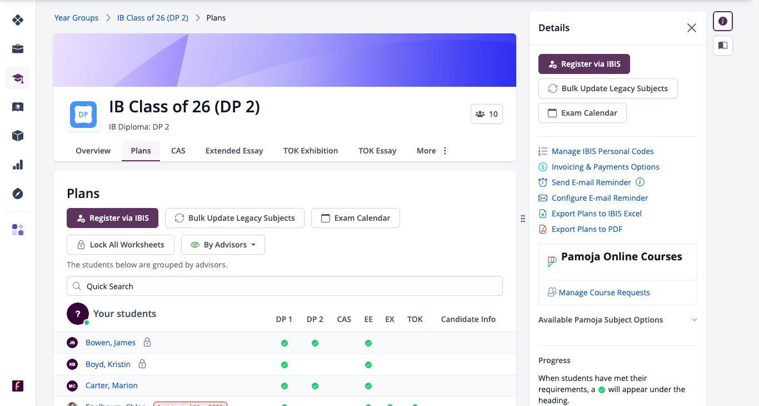Click the compass icon in sidebar

[x=18, y=194]
